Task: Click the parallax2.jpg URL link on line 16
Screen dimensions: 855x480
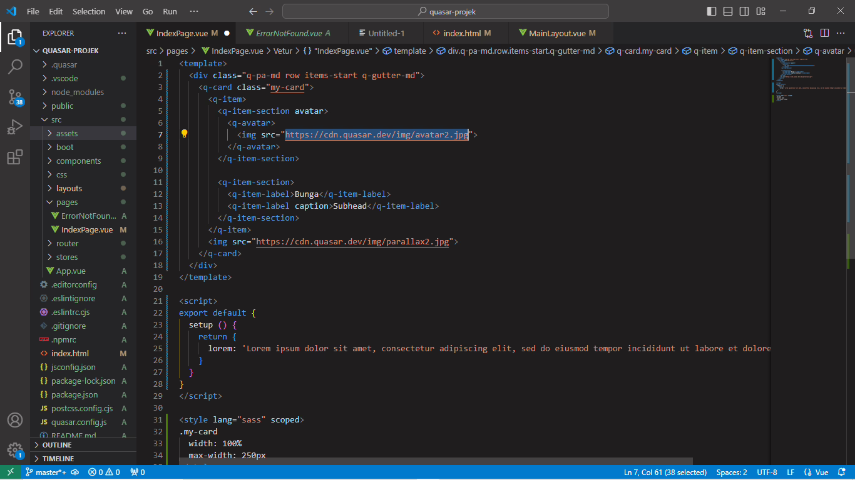Action: coord(352,241)
